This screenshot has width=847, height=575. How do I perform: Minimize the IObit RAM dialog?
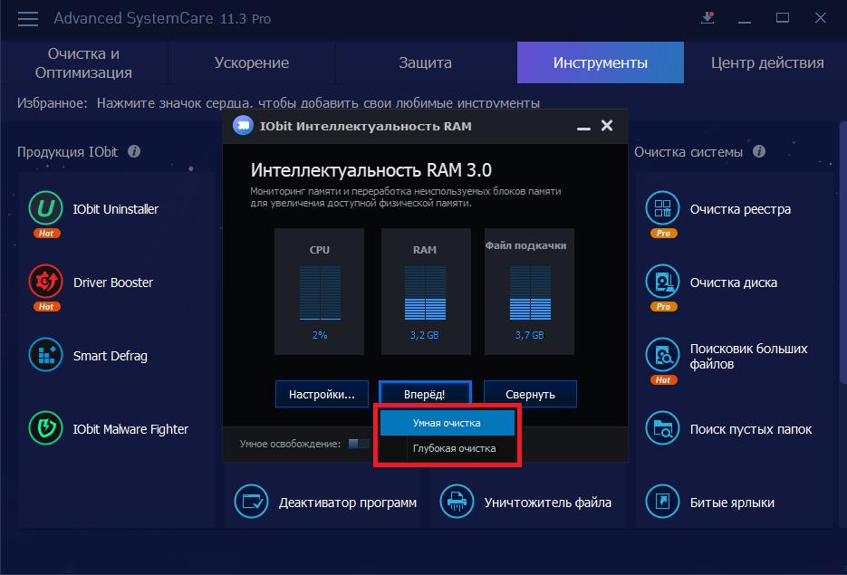pos(583,128)
